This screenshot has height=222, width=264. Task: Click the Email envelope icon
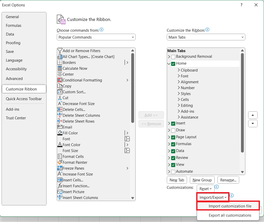pyautogui.click(x=60, y=127)
